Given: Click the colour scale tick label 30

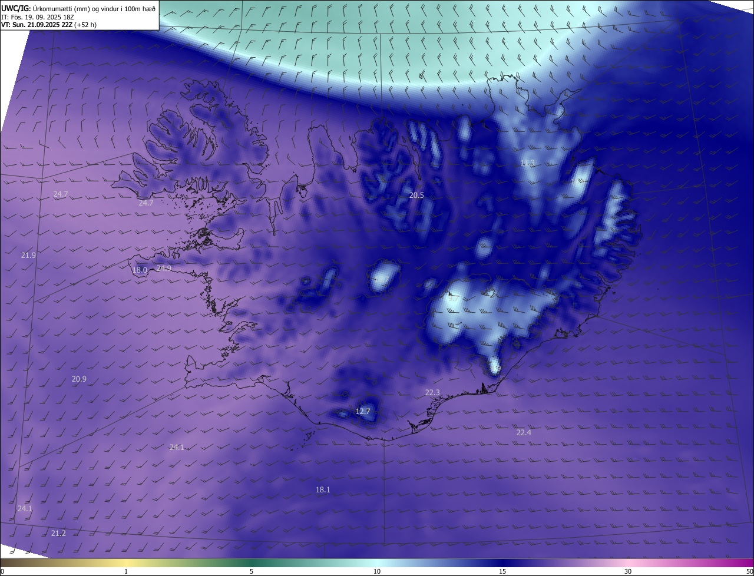Looking at the screenshot, I should [628, 571].
